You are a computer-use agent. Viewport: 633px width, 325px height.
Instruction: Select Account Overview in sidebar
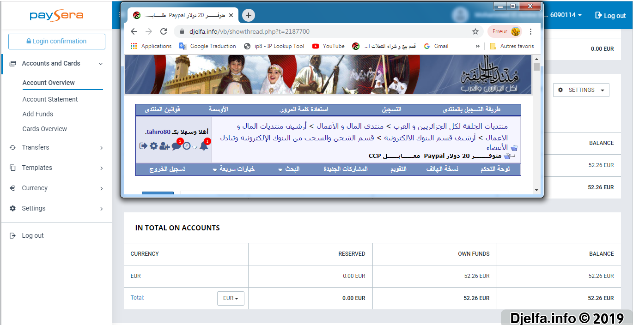[x=49, y=83]
